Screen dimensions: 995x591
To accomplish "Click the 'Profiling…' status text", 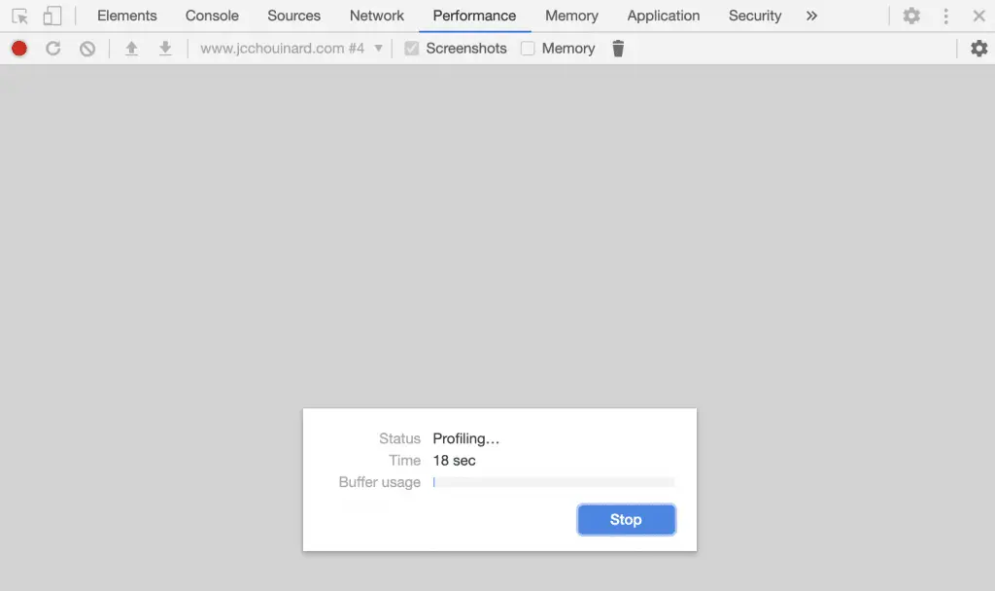I will click(465, 438).
